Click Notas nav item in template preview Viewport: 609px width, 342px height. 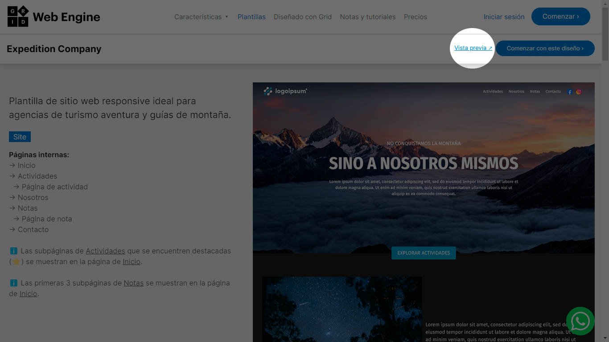tap(535, 91)
